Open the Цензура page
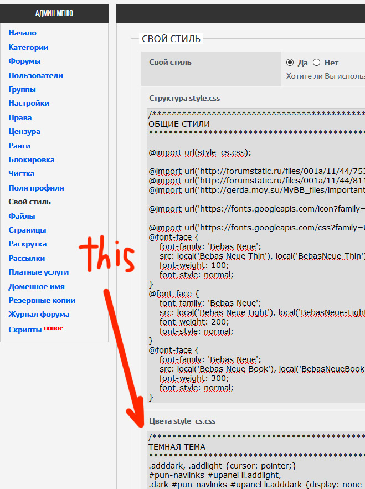365x489 pixels. click(x=24, y=132)
